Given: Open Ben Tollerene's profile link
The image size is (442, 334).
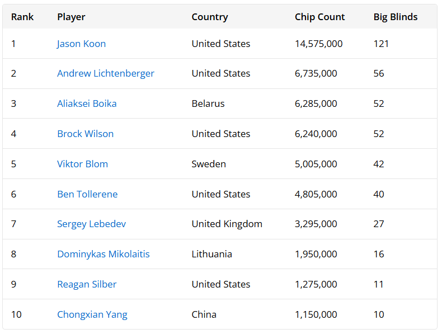Looking at the screenshot, I should click(x=87, y=194).
